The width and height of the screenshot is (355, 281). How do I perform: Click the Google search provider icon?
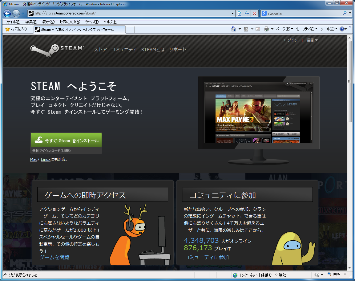(x=264, y=13)
